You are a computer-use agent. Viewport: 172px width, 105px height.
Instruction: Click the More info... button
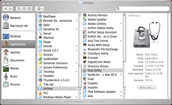[x=147, y=87]
